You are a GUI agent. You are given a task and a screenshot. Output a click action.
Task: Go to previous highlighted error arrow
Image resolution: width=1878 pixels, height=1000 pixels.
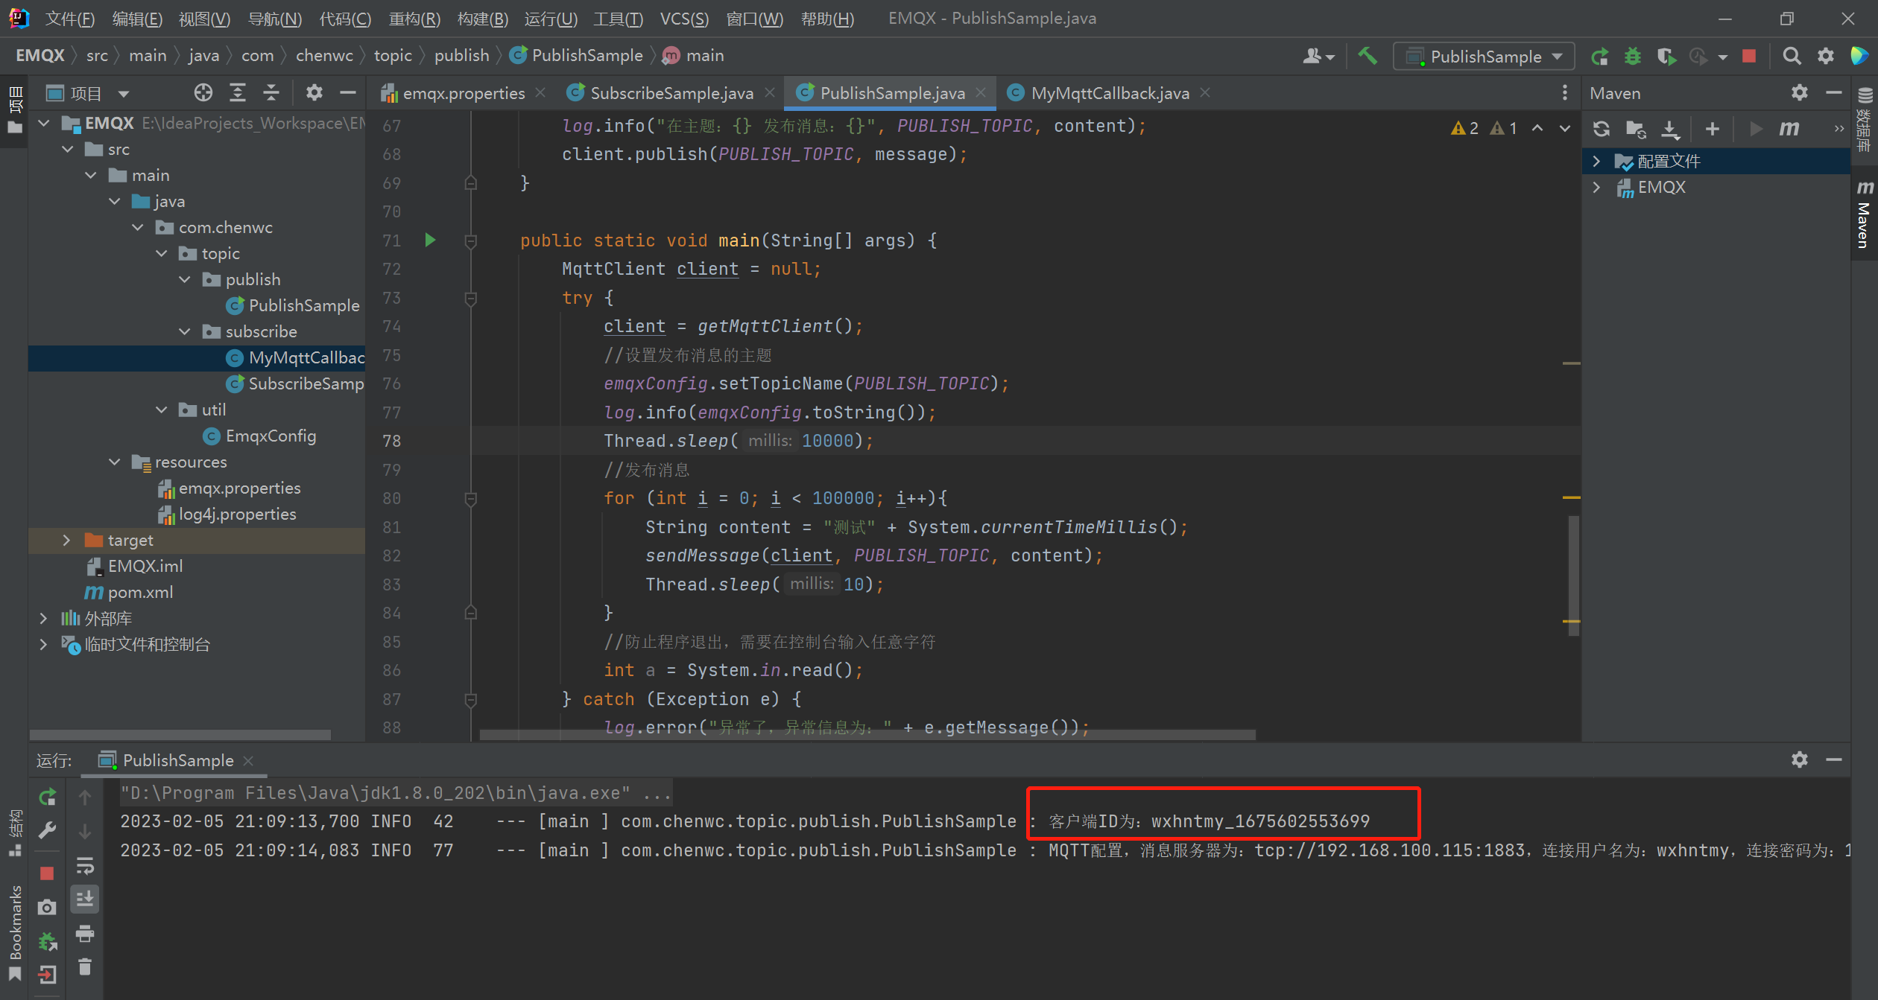pos(1537,128)
